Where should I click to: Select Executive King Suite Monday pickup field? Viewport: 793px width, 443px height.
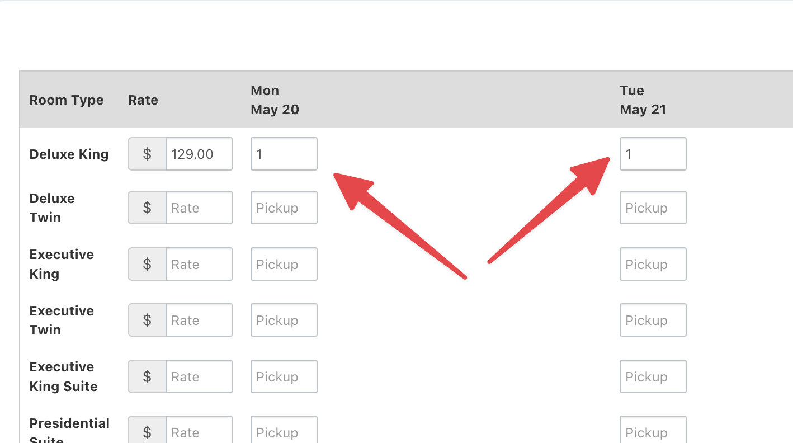click(284, 376)
